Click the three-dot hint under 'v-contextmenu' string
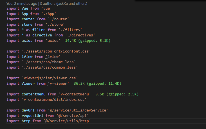Image resolution: width=206 pixels, height=129 pixels. (x=60, y=96)
